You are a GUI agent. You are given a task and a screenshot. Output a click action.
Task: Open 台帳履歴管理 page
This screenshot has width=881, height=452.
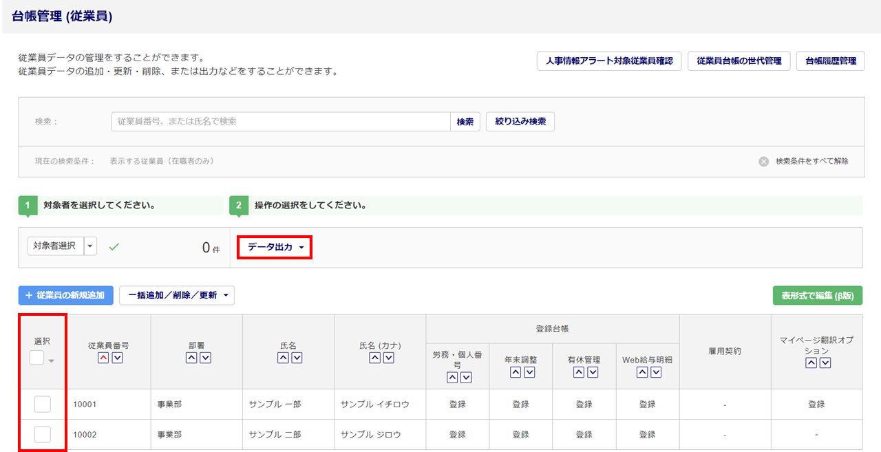[x=830, y=61]
